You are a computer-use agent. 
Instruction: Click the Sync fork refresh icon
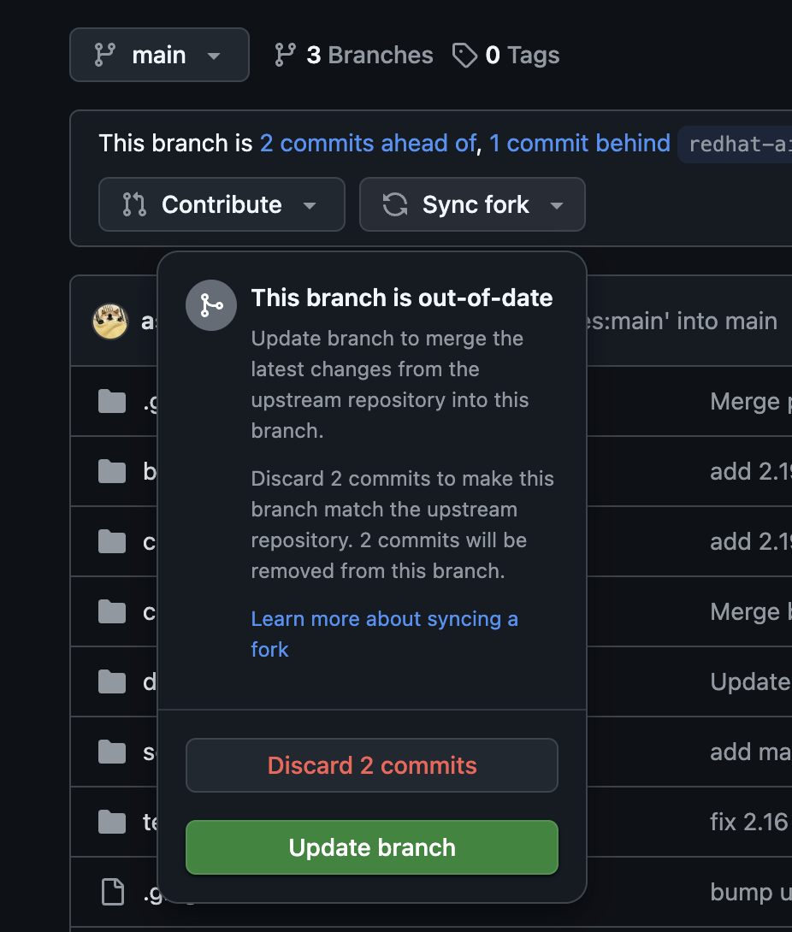pos(395,204)
